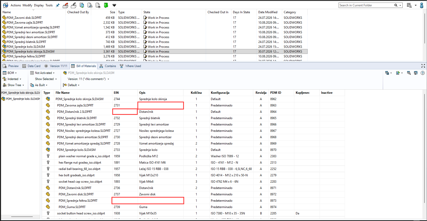427x221 pixels.
Task: Open the Show Tree dropdown
Action: coord(13,85)
